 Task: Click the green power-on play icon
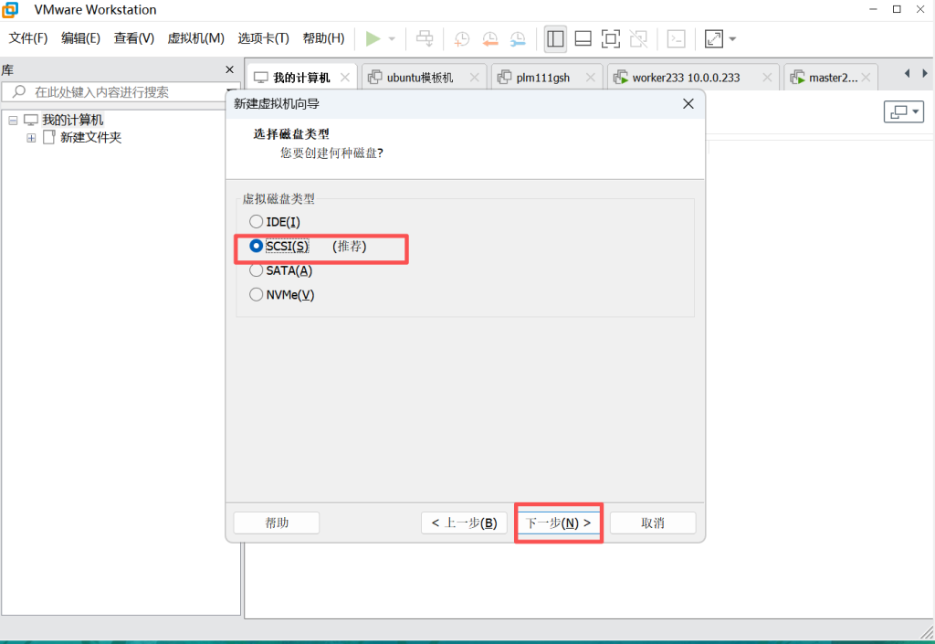[x=373, y=38]
